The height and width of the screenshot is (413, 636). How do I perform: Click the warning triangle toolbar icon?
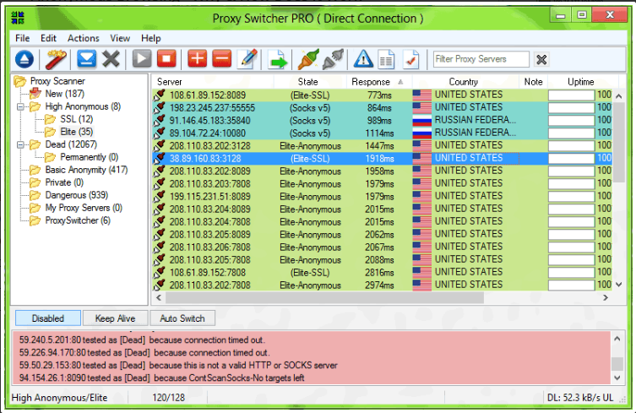click(x=363, y=59)
